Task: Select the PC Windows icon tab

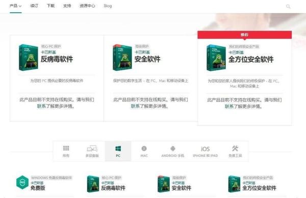Action: click(x=118, y=151)
